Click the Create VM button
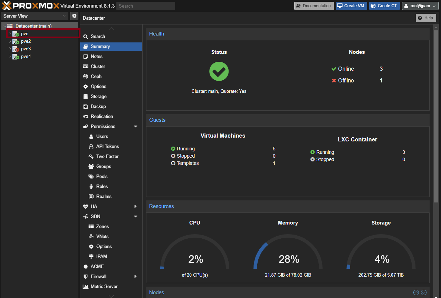This screenshot has height=298, width=441. pos(351,6)
